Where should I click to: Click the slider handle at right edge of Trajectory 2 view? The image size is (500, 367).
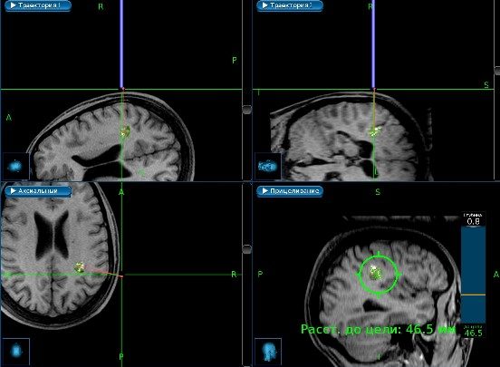coord(497,71)
